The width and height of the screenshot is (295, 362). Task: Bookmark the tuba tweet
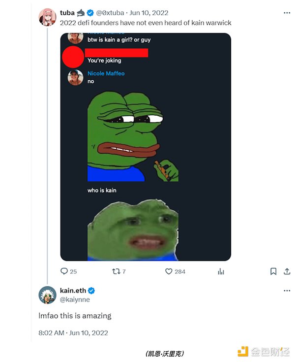pos(273,271)
